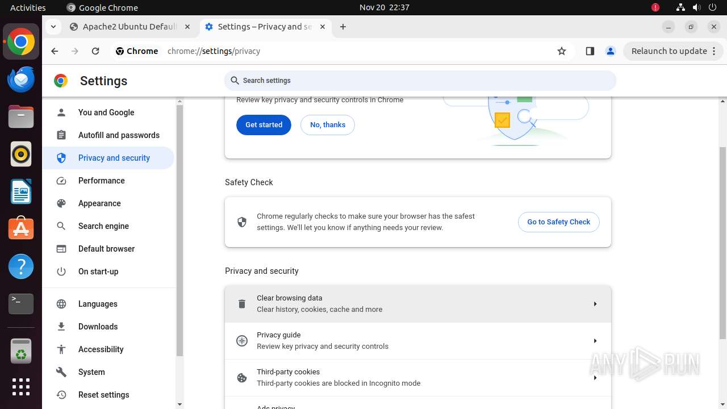The image size is (727, 409).
Task: Click the Privacy and security shield icon
Action: (x=61, y=158)
